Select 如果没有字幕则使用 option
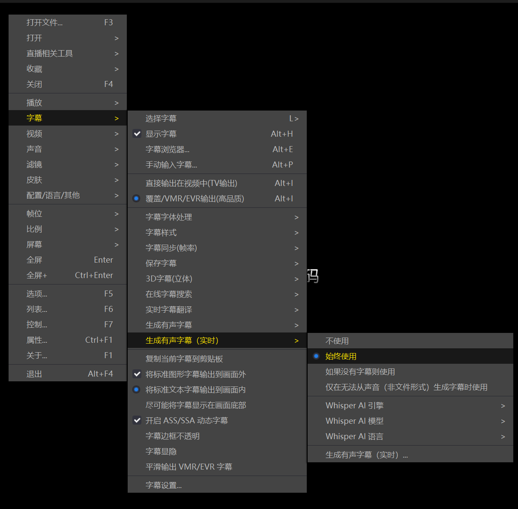Viewport: 518px width, 509px height. click(x=360, y=372)
